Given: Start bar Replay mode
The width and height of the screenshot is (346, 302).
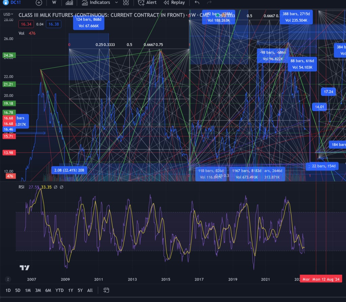Looking at the screenshot, I should pos(174,3).
